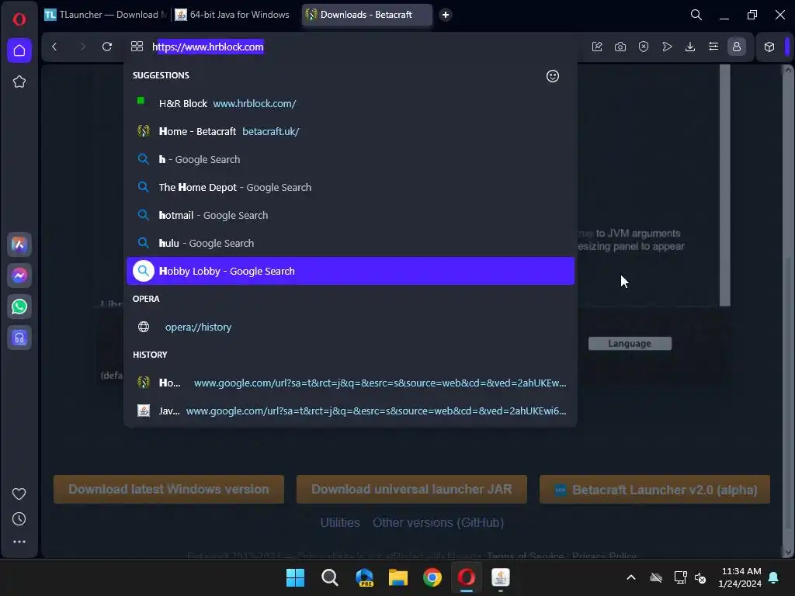The width and height of the screenshot is (795, 596).
Task: Click the Language button on page
Action: click(x=630, y=344)
